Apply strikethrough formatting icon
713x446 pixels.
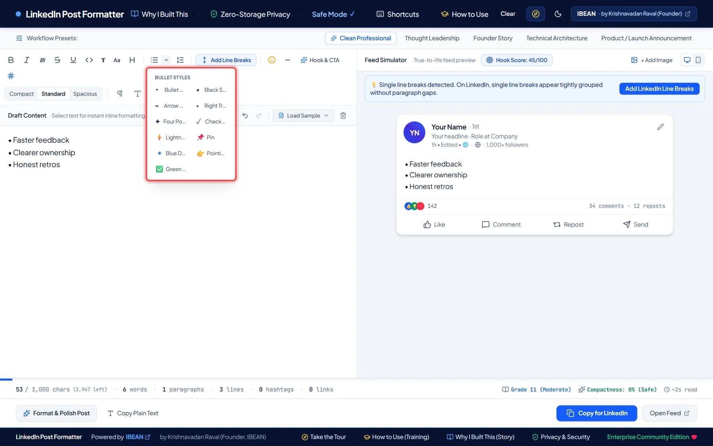coord(57,60)
